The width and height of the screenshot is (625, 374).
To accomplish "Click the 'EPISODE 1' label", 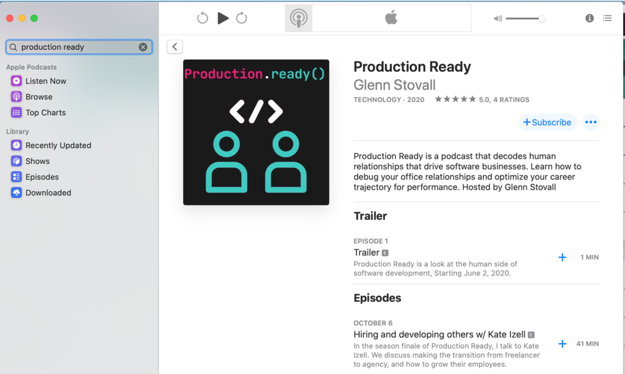I will point(370,241).
